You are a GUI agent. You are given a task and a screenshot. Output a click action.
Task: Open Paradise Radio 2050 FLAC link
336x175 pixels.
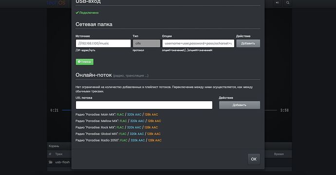click(124, 140)
